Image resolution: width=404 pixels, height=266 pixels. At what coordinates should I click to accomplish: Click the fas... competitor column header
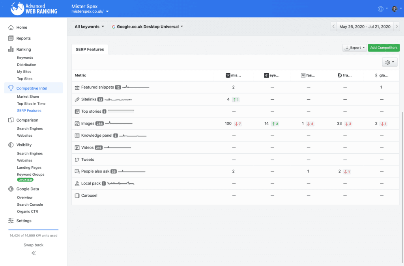click(x=308, y=75)
